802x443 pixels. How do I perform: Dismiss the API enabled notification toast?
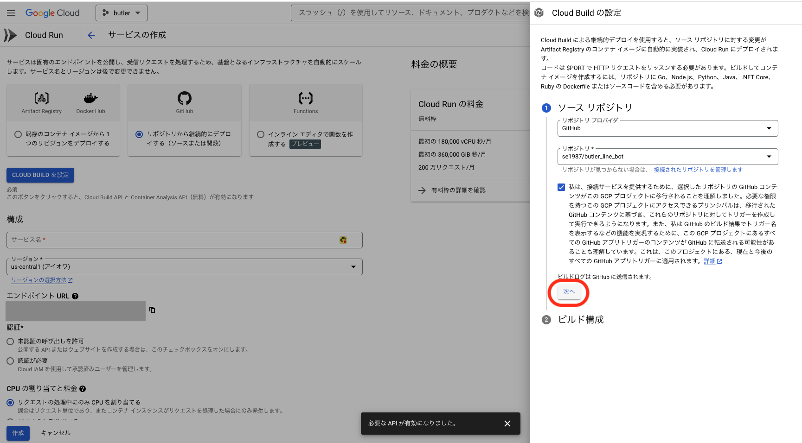[x=507, y=423]
